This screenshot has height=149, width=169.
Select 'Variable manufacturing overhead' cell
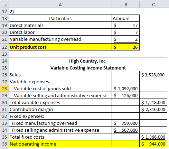pos(60,39)
